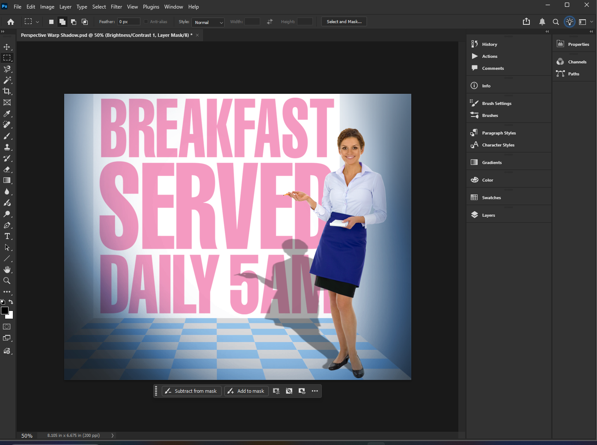This screenshot has height=445, width=597.
Task: Open the Swatches panel
Action: point(491,197)
